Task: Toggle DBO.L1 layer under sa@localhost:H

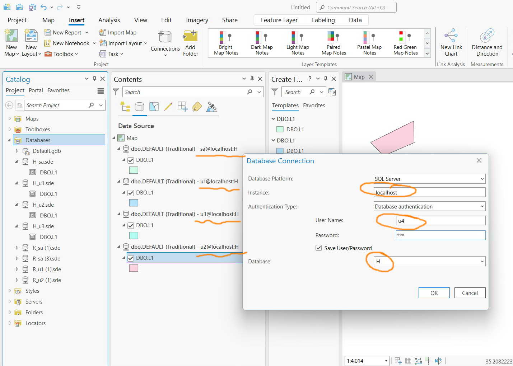Action: [x=131, y=160]
